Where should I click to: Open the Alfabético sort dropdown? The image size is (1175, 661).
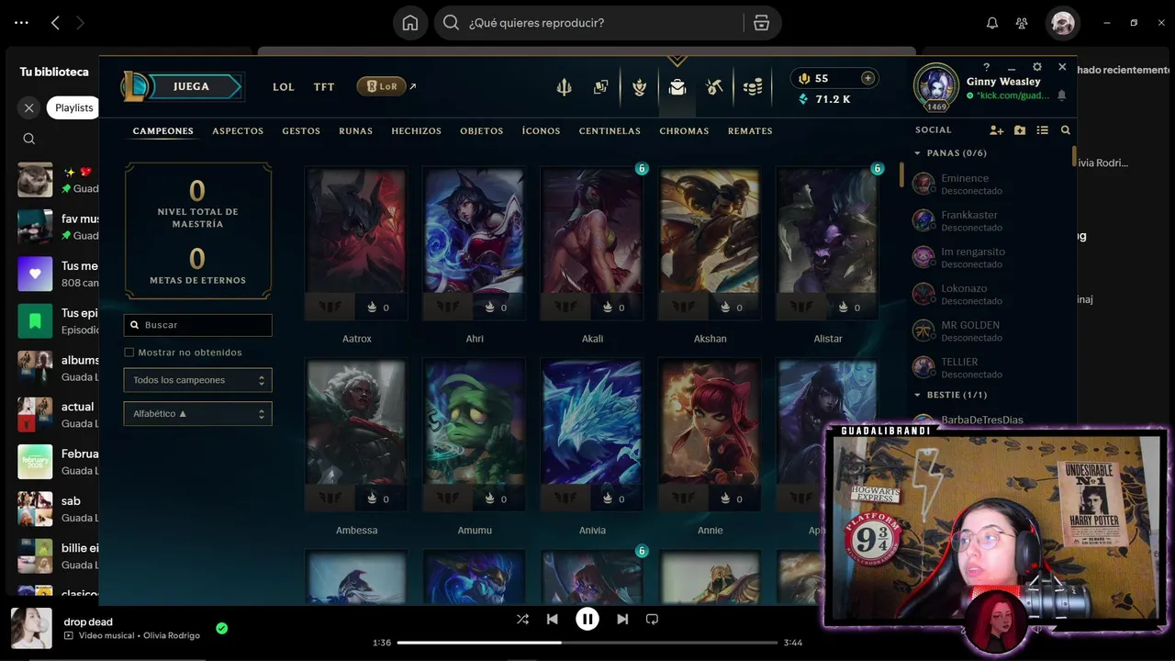pyautogui.click(x=197, y=414)
